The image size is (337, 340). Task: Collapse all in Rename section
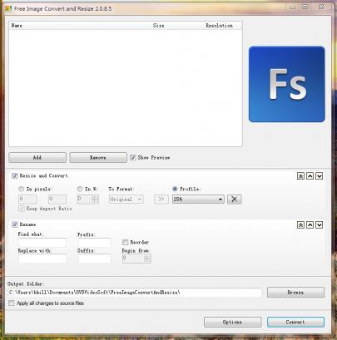tap(300, 224)
